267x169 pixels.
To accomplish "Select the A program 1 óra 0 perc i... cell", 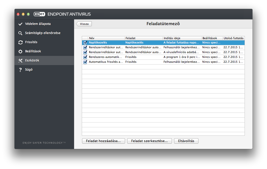I will [x=182, y=57].
